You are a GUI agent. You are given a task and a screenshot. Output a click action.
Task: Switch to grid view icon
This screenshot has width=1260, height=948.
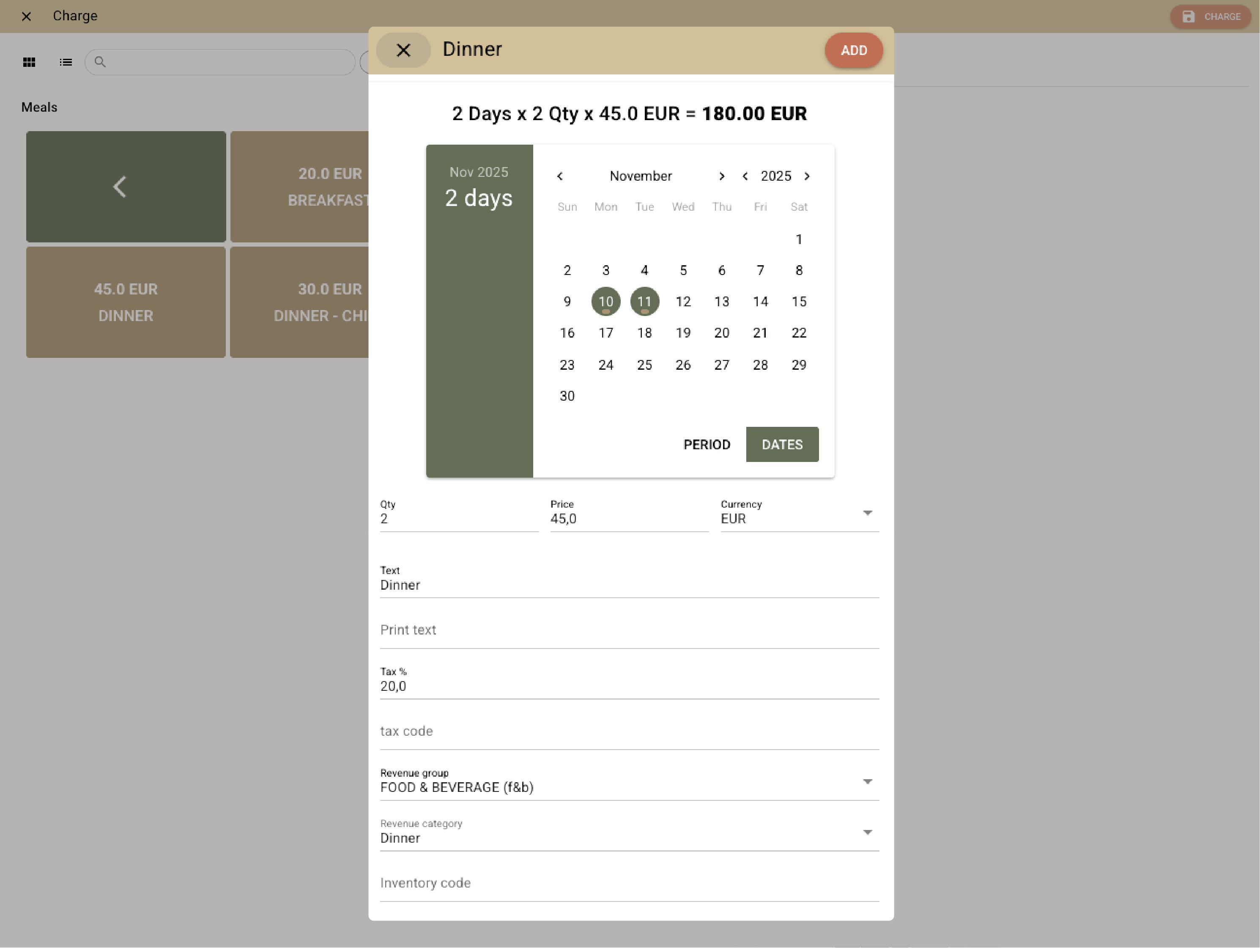click(x=29, y=62)
